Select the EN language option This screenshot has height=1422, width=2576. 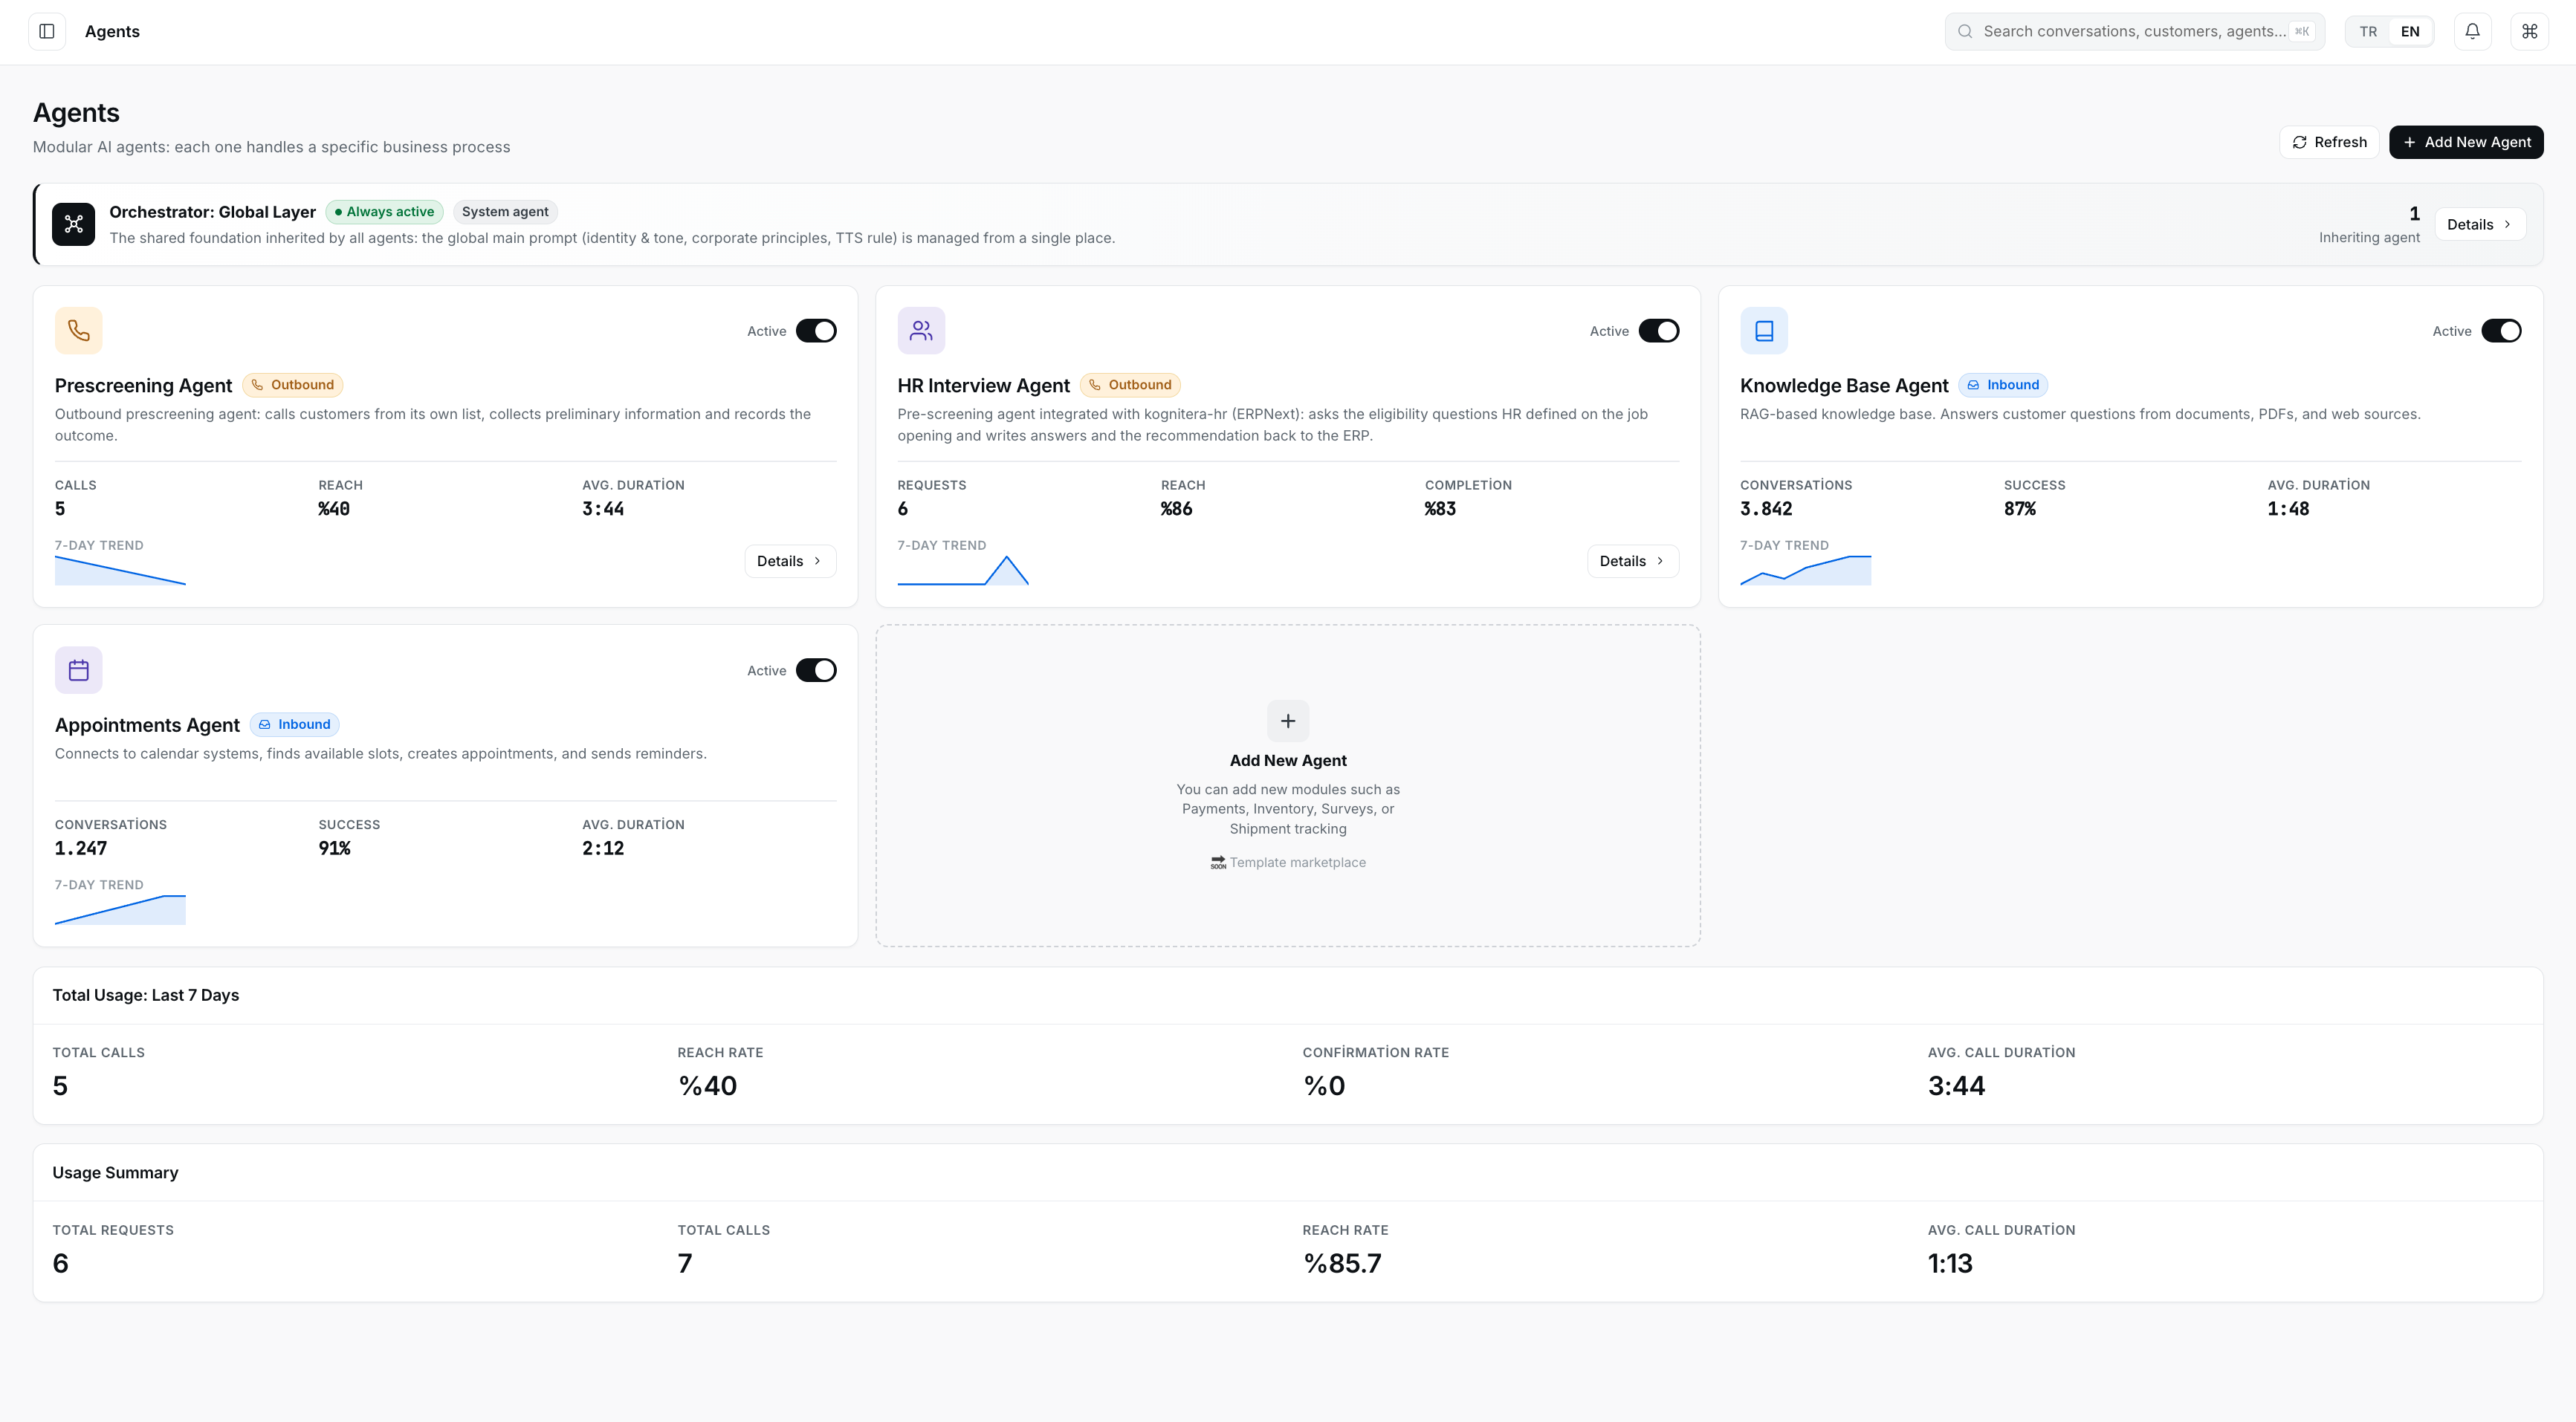click(x=2410, y=31)
